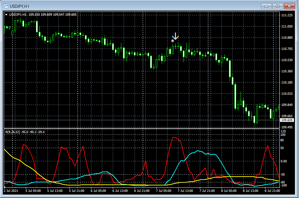This screenshot has height=198, width=299.
Task: Click price scale value 111.050
Action: click(x=287, y=26)
